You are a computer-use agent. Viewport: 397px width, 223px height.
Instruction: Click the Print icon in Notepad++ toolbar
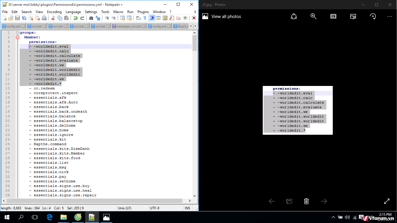(44, 18)
